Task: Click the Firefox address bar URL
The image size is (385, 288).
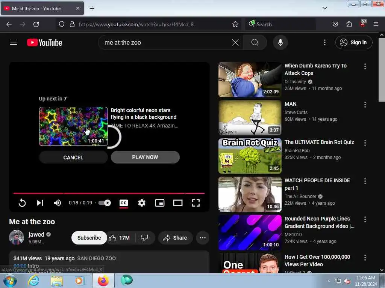Action: [x=136, y=24]
